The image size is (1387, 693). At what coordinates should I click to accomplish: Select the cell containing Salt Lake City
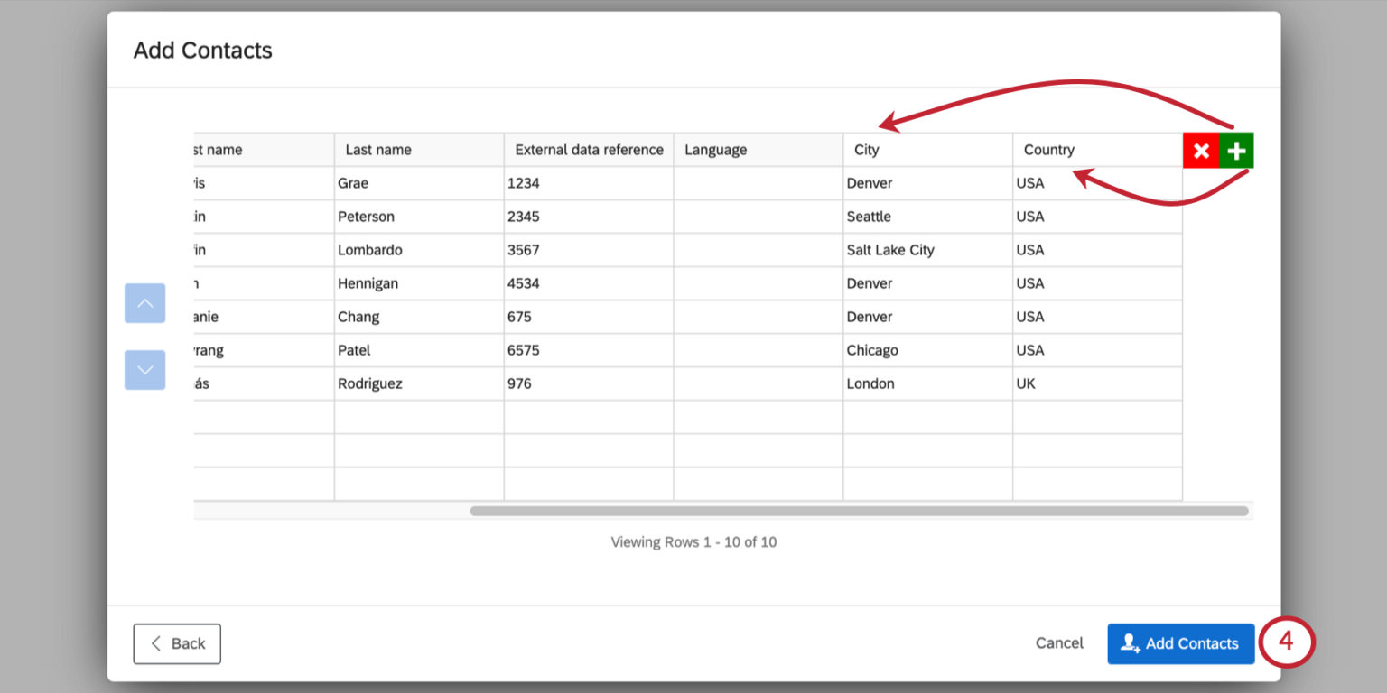tap(891, 250)
